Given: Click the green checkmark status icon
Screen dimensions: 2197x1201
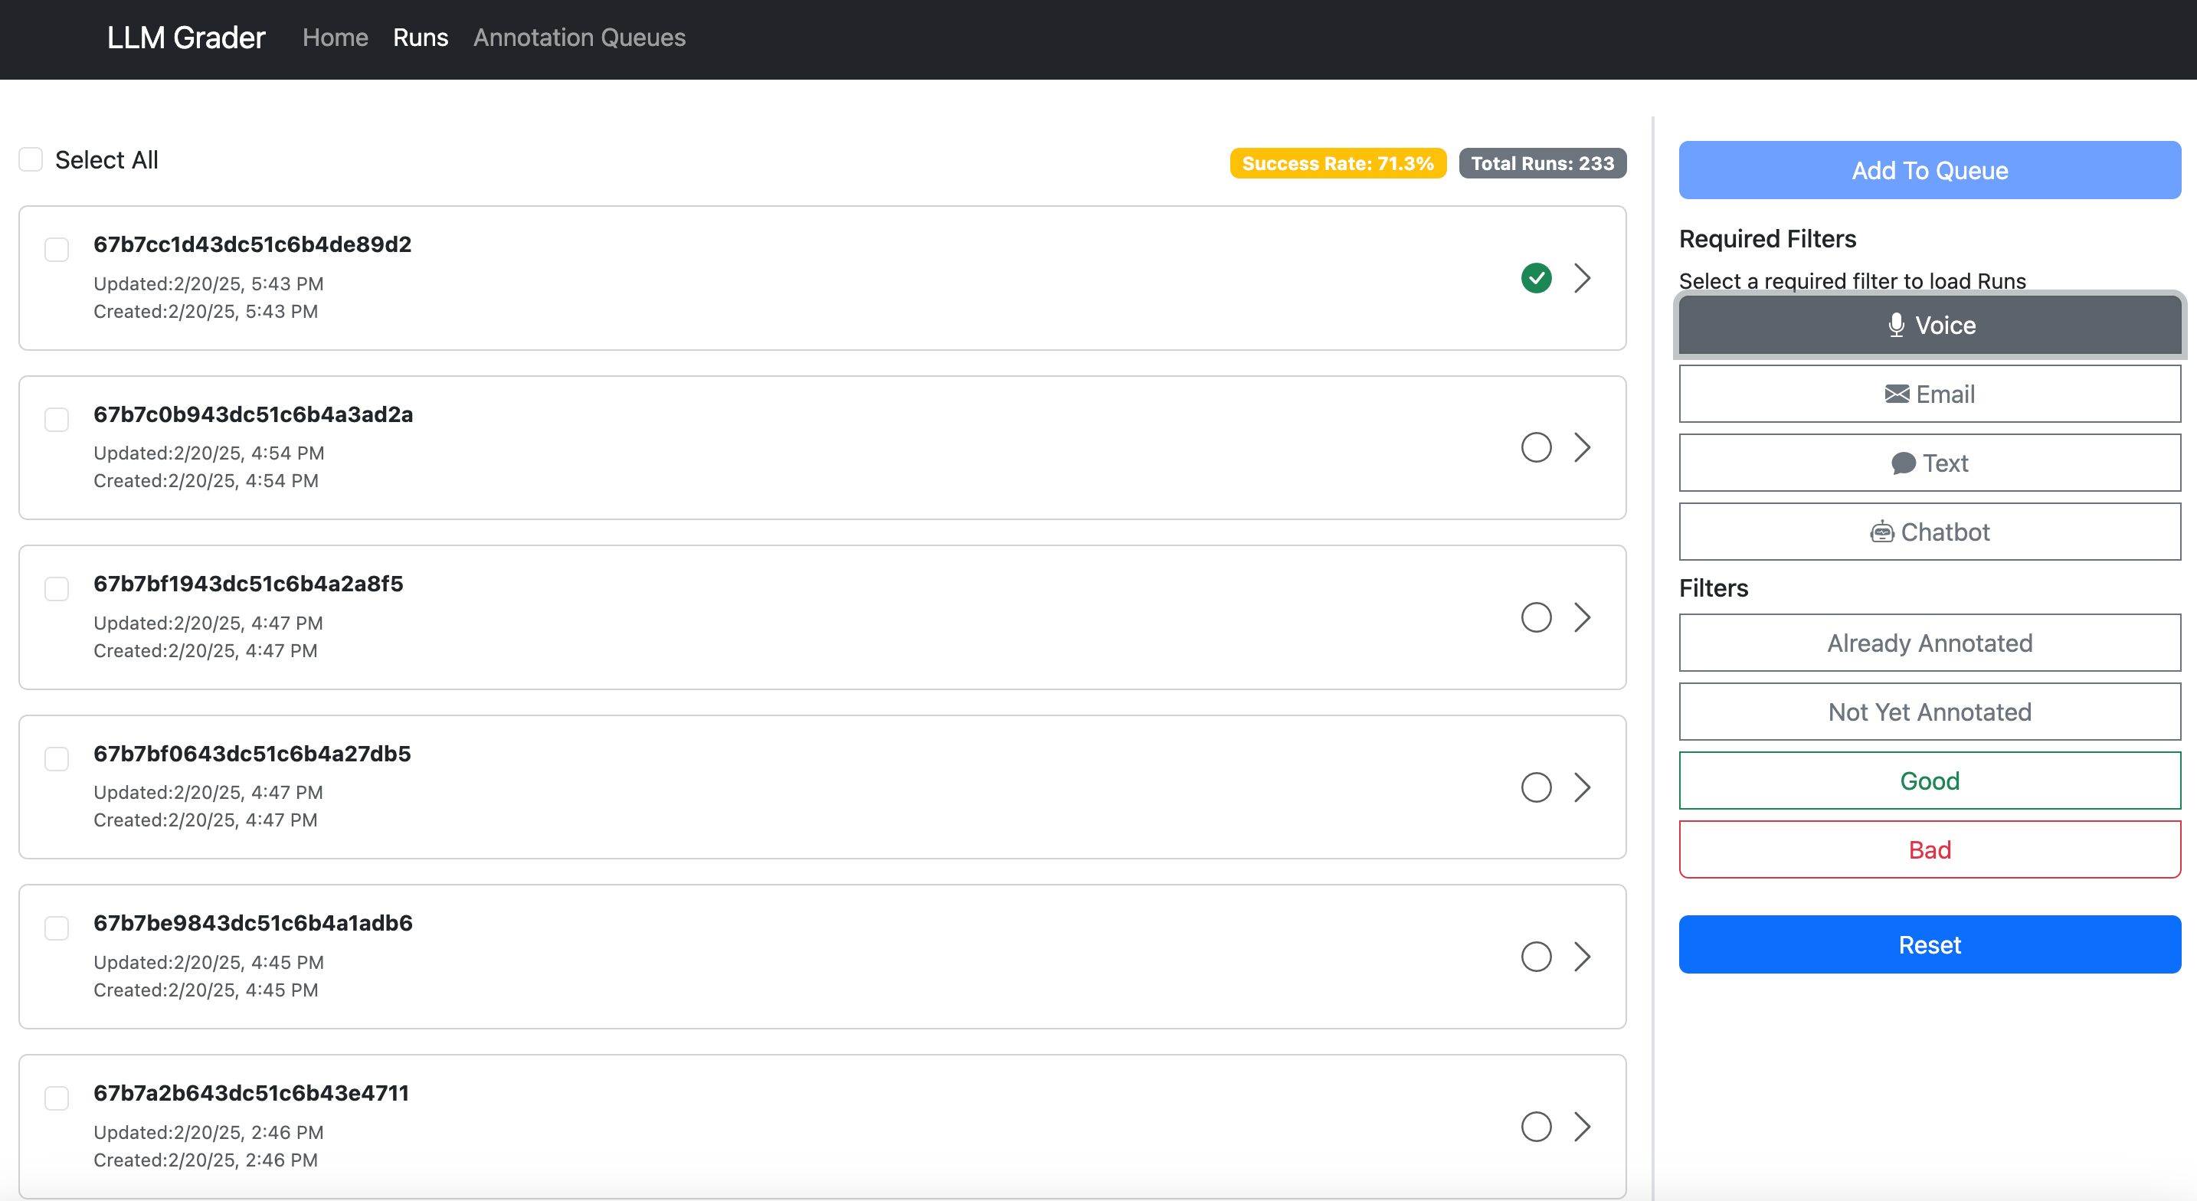Looking at the screenshot, I should click(1536, 278).
